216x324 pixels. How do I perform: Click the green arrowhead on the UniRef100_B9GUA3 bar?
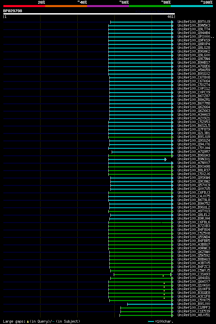pyautogui.click(x=172, y=156)
